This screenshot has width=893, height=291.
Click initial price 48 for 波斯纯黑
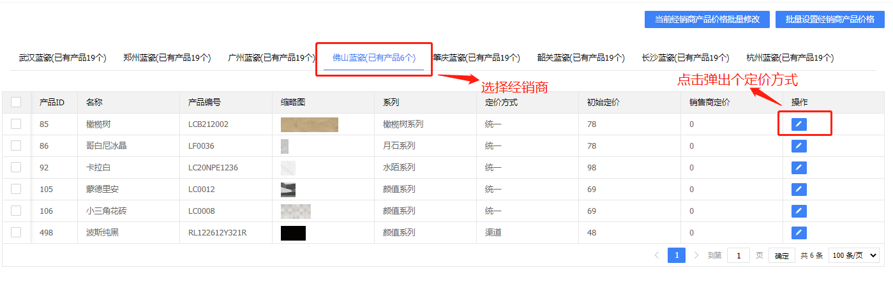592,233
